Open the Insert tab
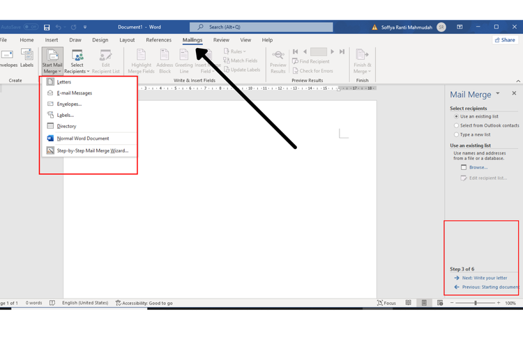The width and height of the screenshot is (523, 348). pos(52,40)
